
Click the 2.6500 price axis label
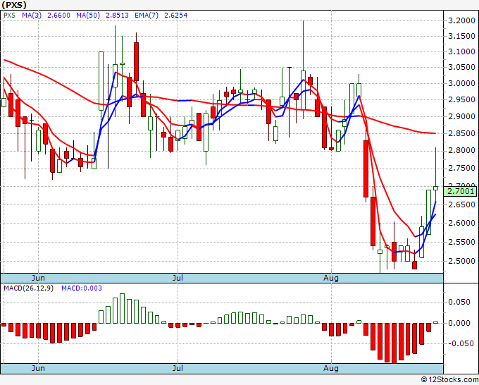[461, 204]
